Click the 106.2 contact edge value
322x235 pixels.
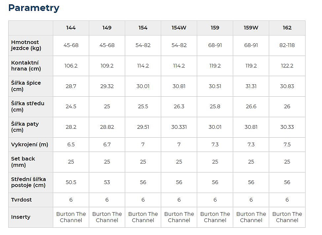[71, 66]
